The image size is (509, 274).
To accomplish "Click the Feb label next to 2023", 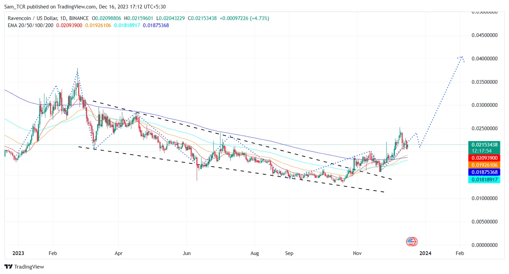I will 53,253.
